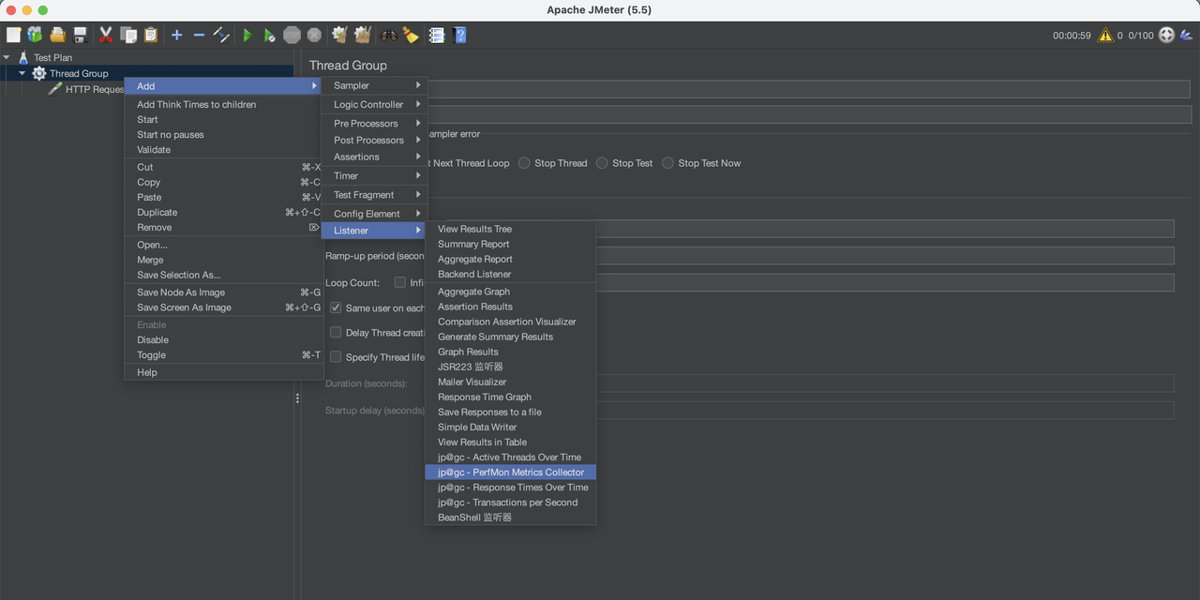The image size is (1200, 600).
Task: Select jp@gc - Transactions per Second
Action: point(510,502)
